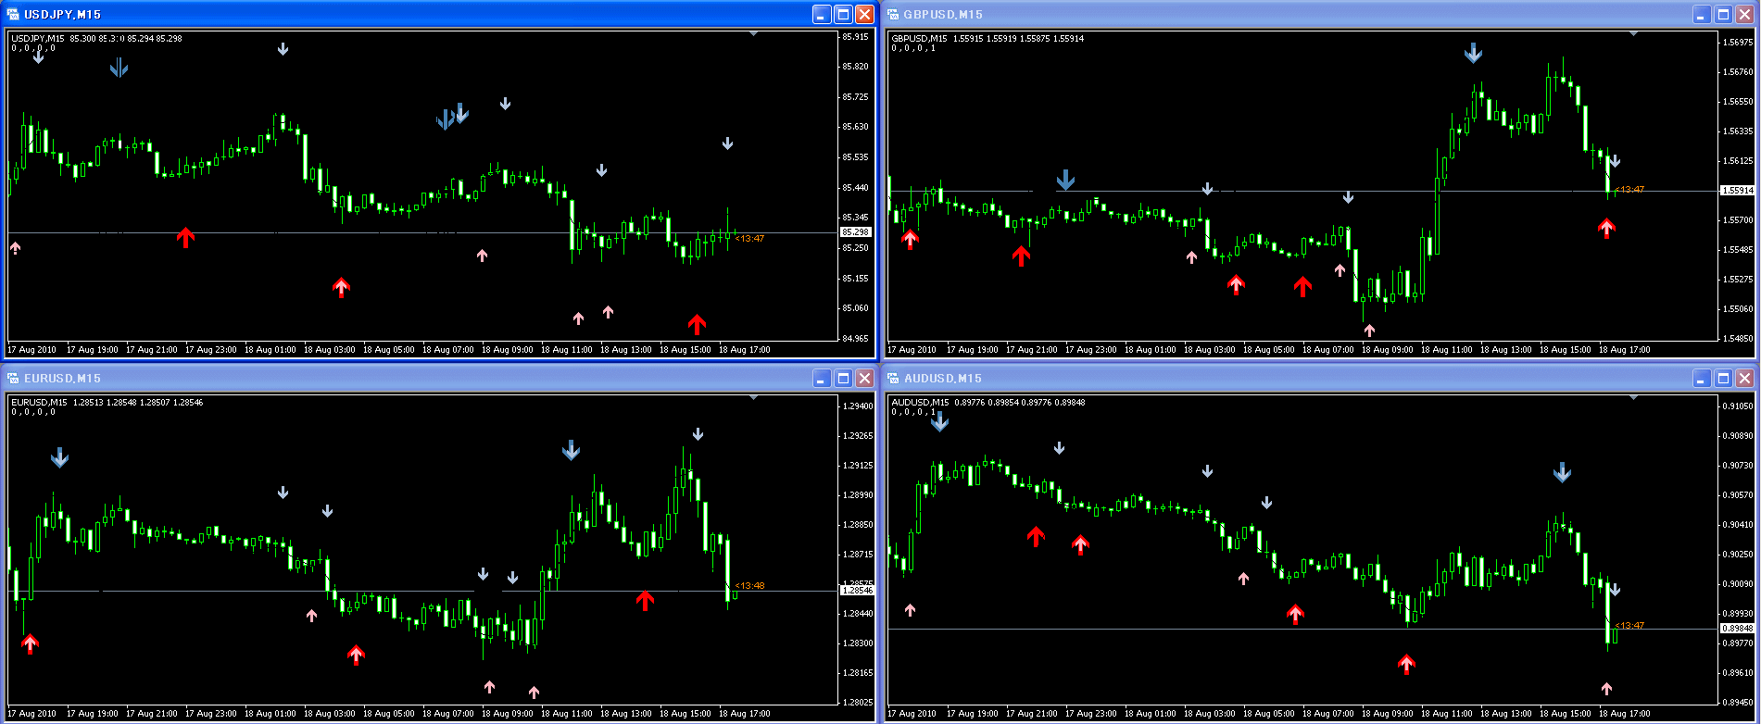Click price scale value 1.54850

1738,339
